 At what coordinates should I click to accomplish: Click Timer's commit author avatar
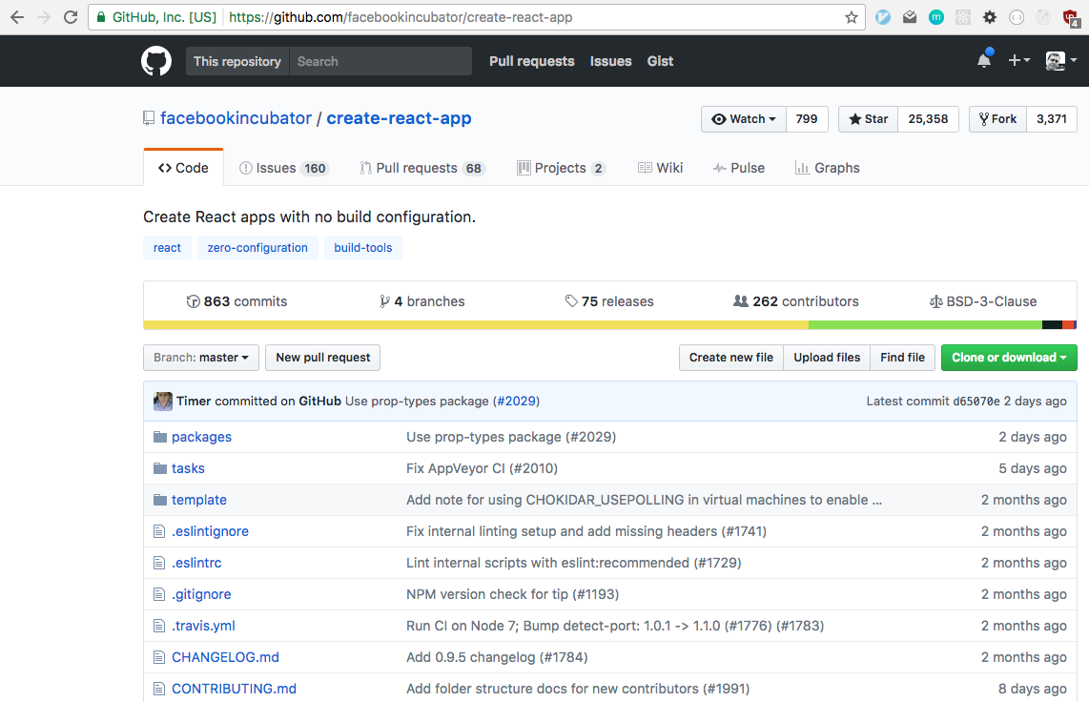tap(162, 402)
